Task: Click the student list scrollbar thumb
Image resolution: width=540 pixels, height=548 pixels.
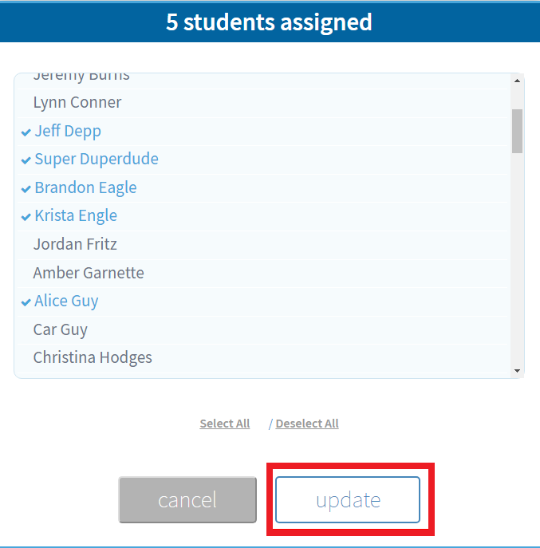Action: pyautogui.click(x=517, y=130)
